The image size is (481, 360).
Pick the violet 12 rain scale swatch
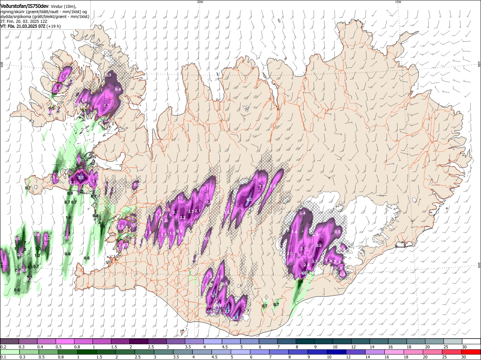(355, 352)
